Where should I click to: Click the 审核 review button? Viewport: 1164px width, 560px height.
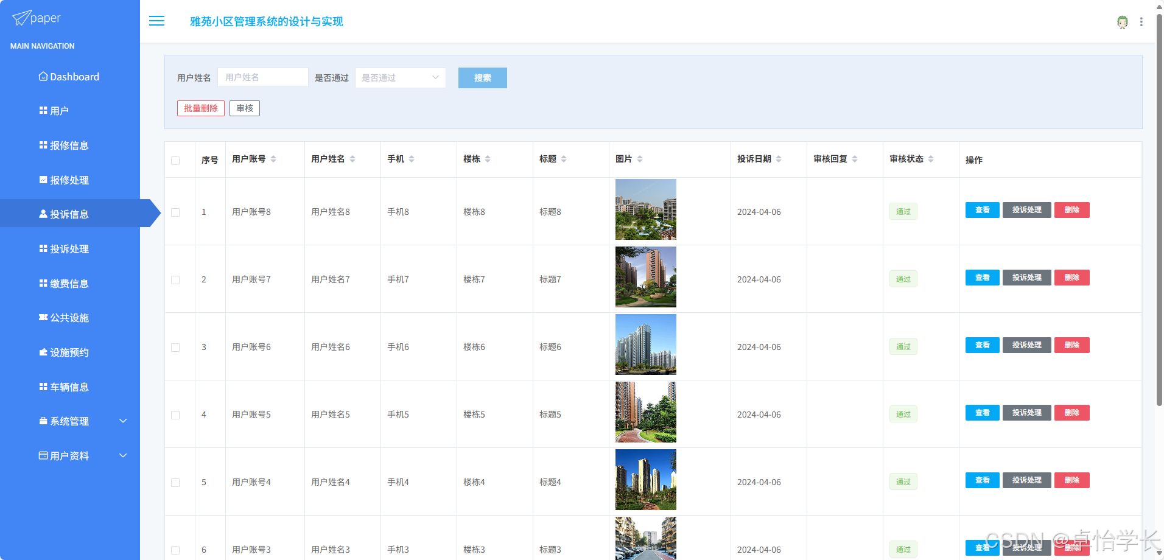pos(245,108)
